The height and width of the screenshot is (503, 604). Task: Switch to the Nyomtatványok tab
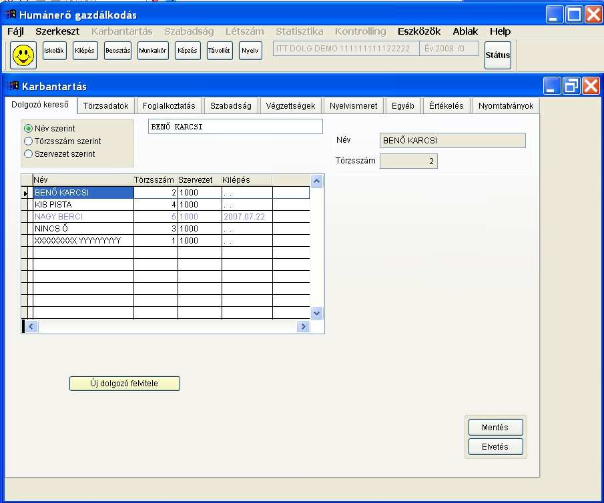(506, 106)
